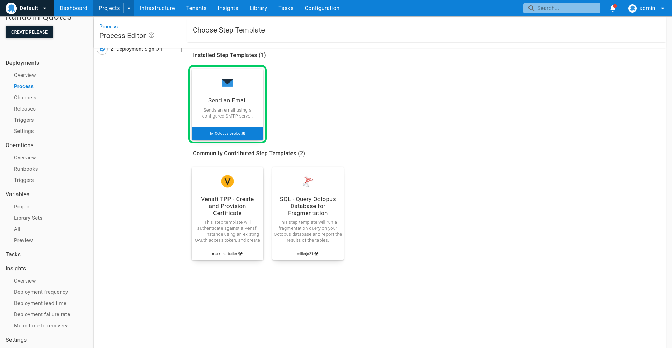Click the Installed Step Templates (1) heading
The width and height of the screenshot is (672, 348).
click(x=229, y=55)
